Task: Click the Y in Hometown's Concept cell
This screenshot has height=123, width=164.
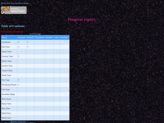Action: point(19,42)
